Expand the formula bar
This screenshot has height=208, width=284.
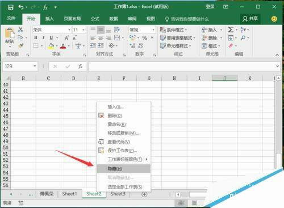pos(277,66)
